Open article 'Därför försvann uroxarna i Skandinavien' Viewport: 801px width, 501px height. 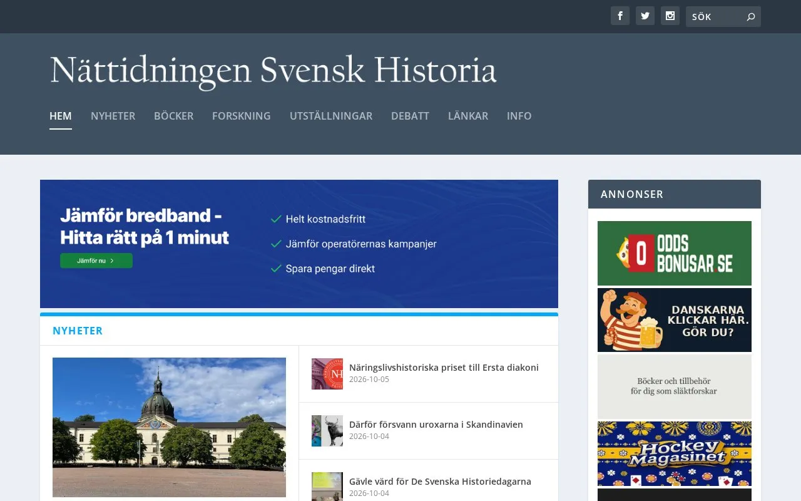pos(436,425)
